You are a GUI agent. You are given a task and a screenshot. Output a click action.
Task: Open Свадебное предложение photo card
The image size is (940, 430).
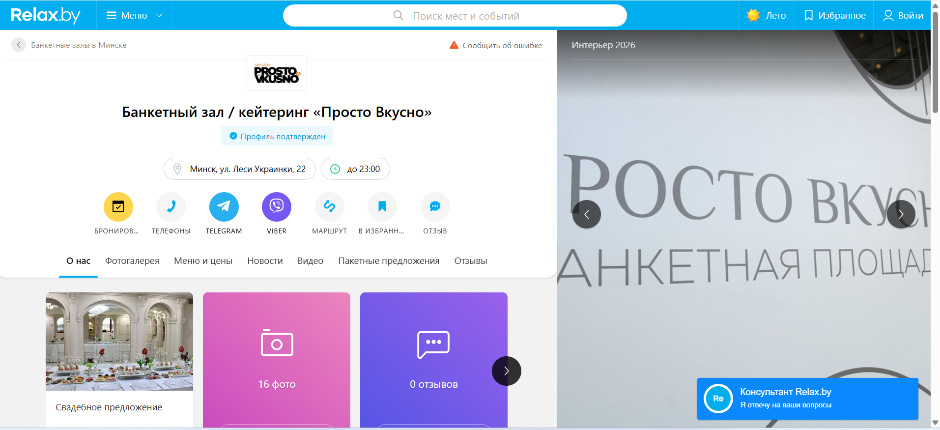119,360
